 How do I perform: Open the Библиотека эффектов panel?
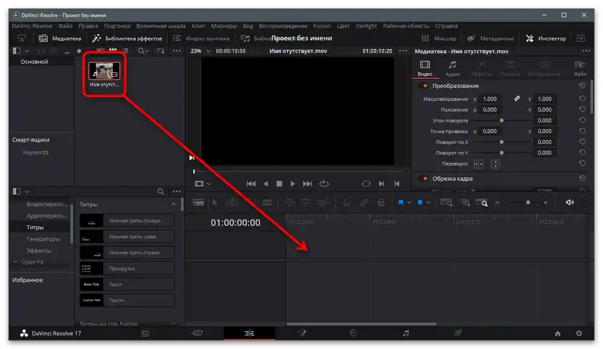coord(127,39)
